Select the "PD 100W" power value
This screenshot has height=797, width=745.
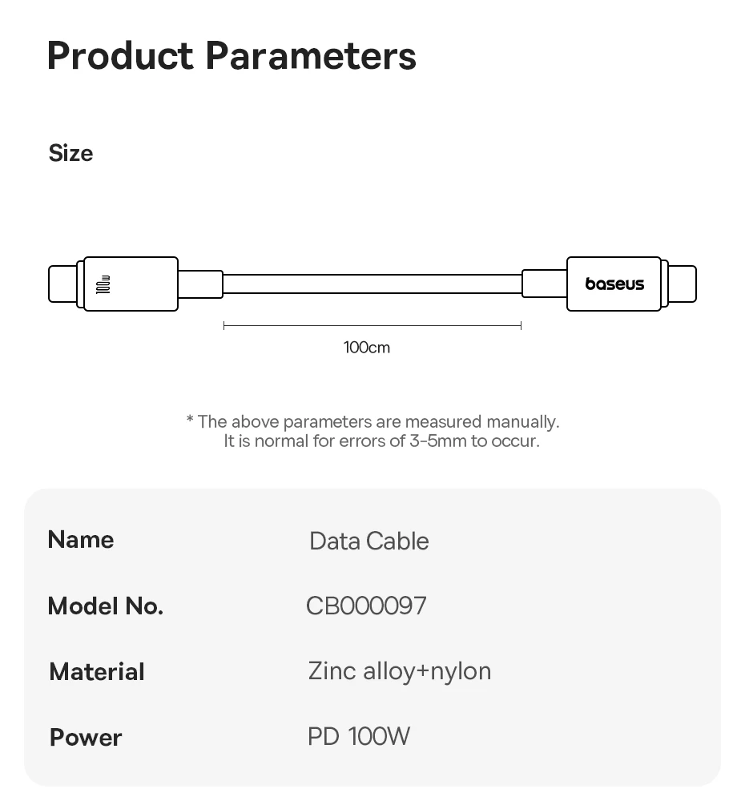(x=359, y=737)
